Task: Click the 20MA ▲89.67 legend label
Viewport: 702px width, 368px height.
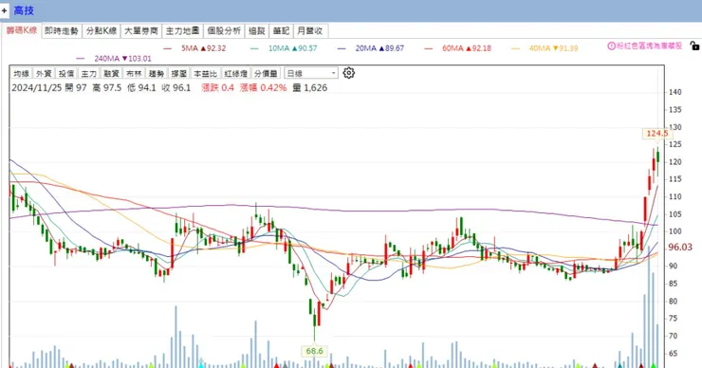Action: 379,48
